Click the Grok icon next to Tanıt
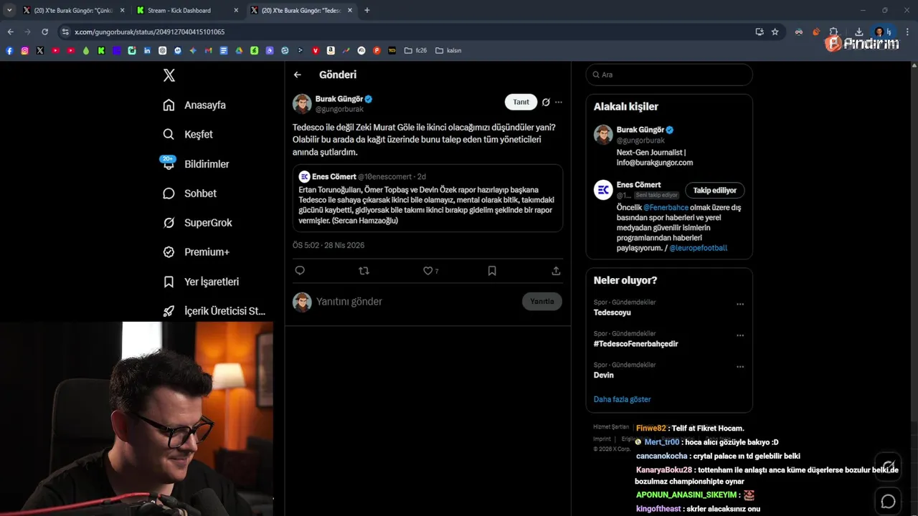Viewport: 918px width, 516px height. 546,102
